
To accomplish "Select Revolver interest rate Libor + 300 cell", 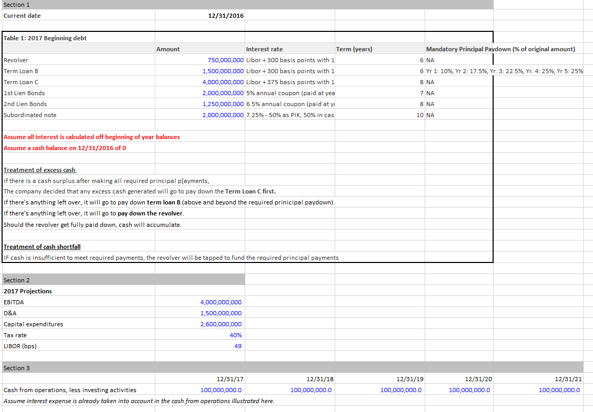I will click(x=290, y=60).
